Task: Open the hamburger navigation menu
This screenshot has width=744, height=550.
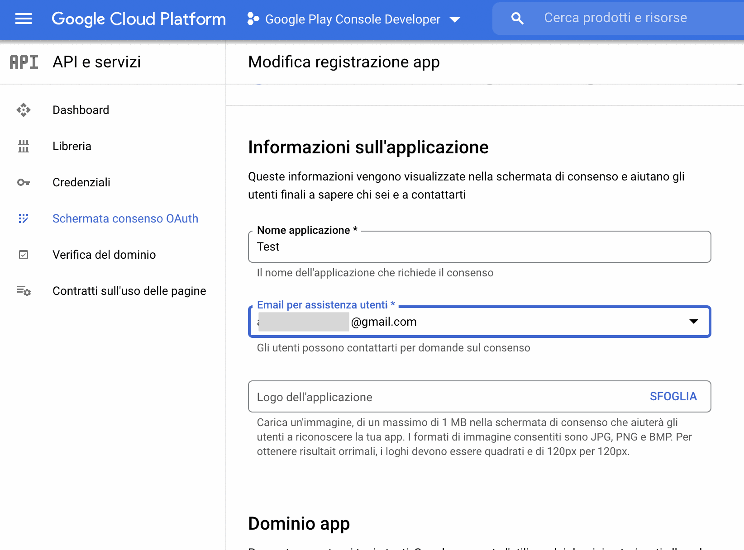Action: 24,19
